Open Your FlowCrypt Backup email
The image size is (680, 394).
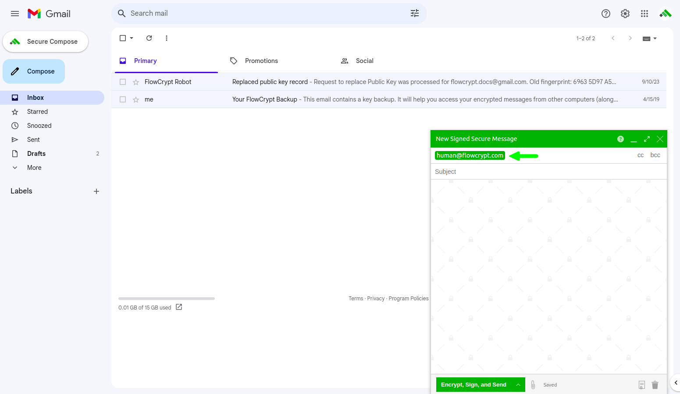point(389,99)
